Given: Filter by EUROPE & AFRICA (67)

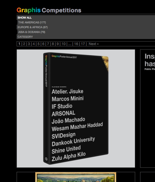Looking at the screenshot, I should [x=33, y=27].
